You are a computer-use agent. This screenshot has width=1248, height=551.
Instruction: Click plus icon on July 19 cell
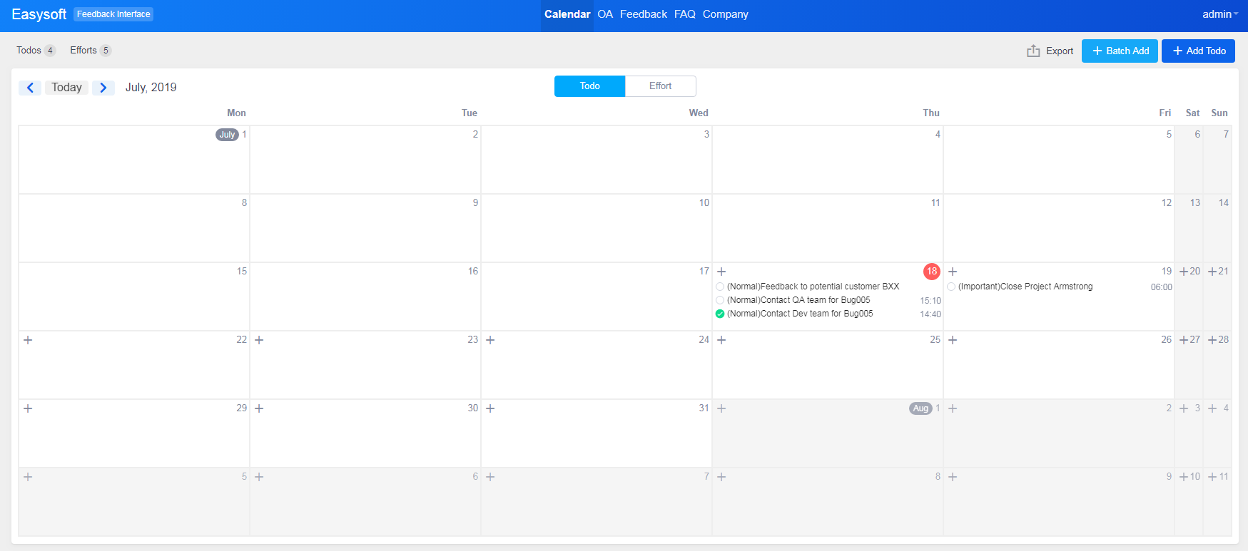[953, 272]
